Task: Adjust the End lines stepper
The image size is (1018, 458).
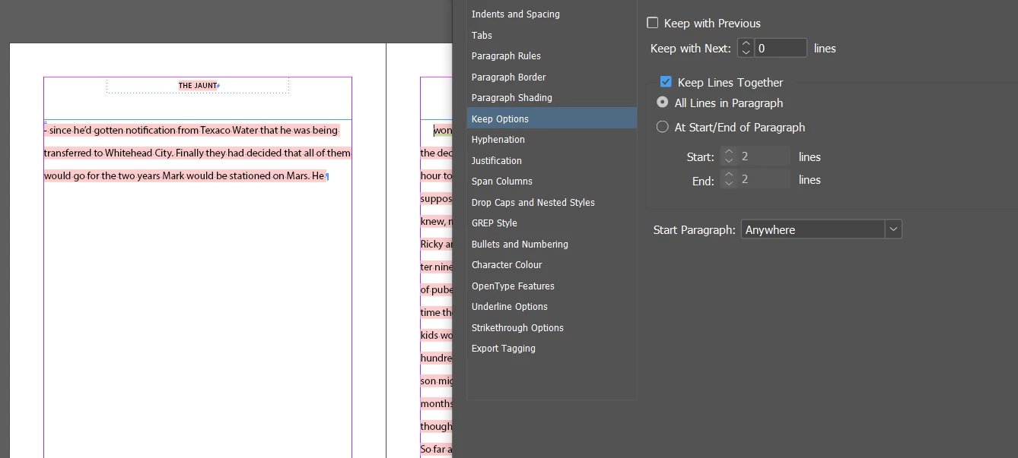Action: click(x=729, y=179)
